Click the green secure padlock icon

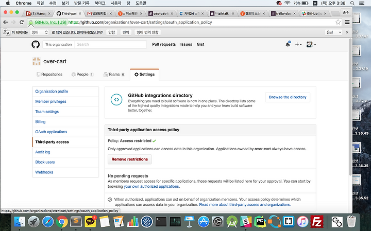[30, 22]
